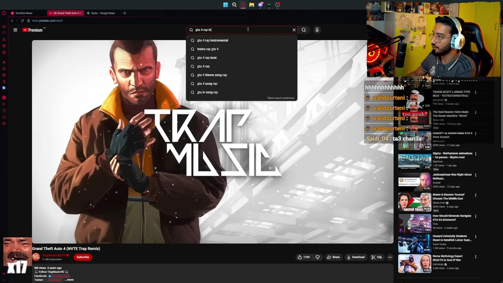Click the Trap Music video player
Viewport: 503px width, 283px height.
[213, 141]
